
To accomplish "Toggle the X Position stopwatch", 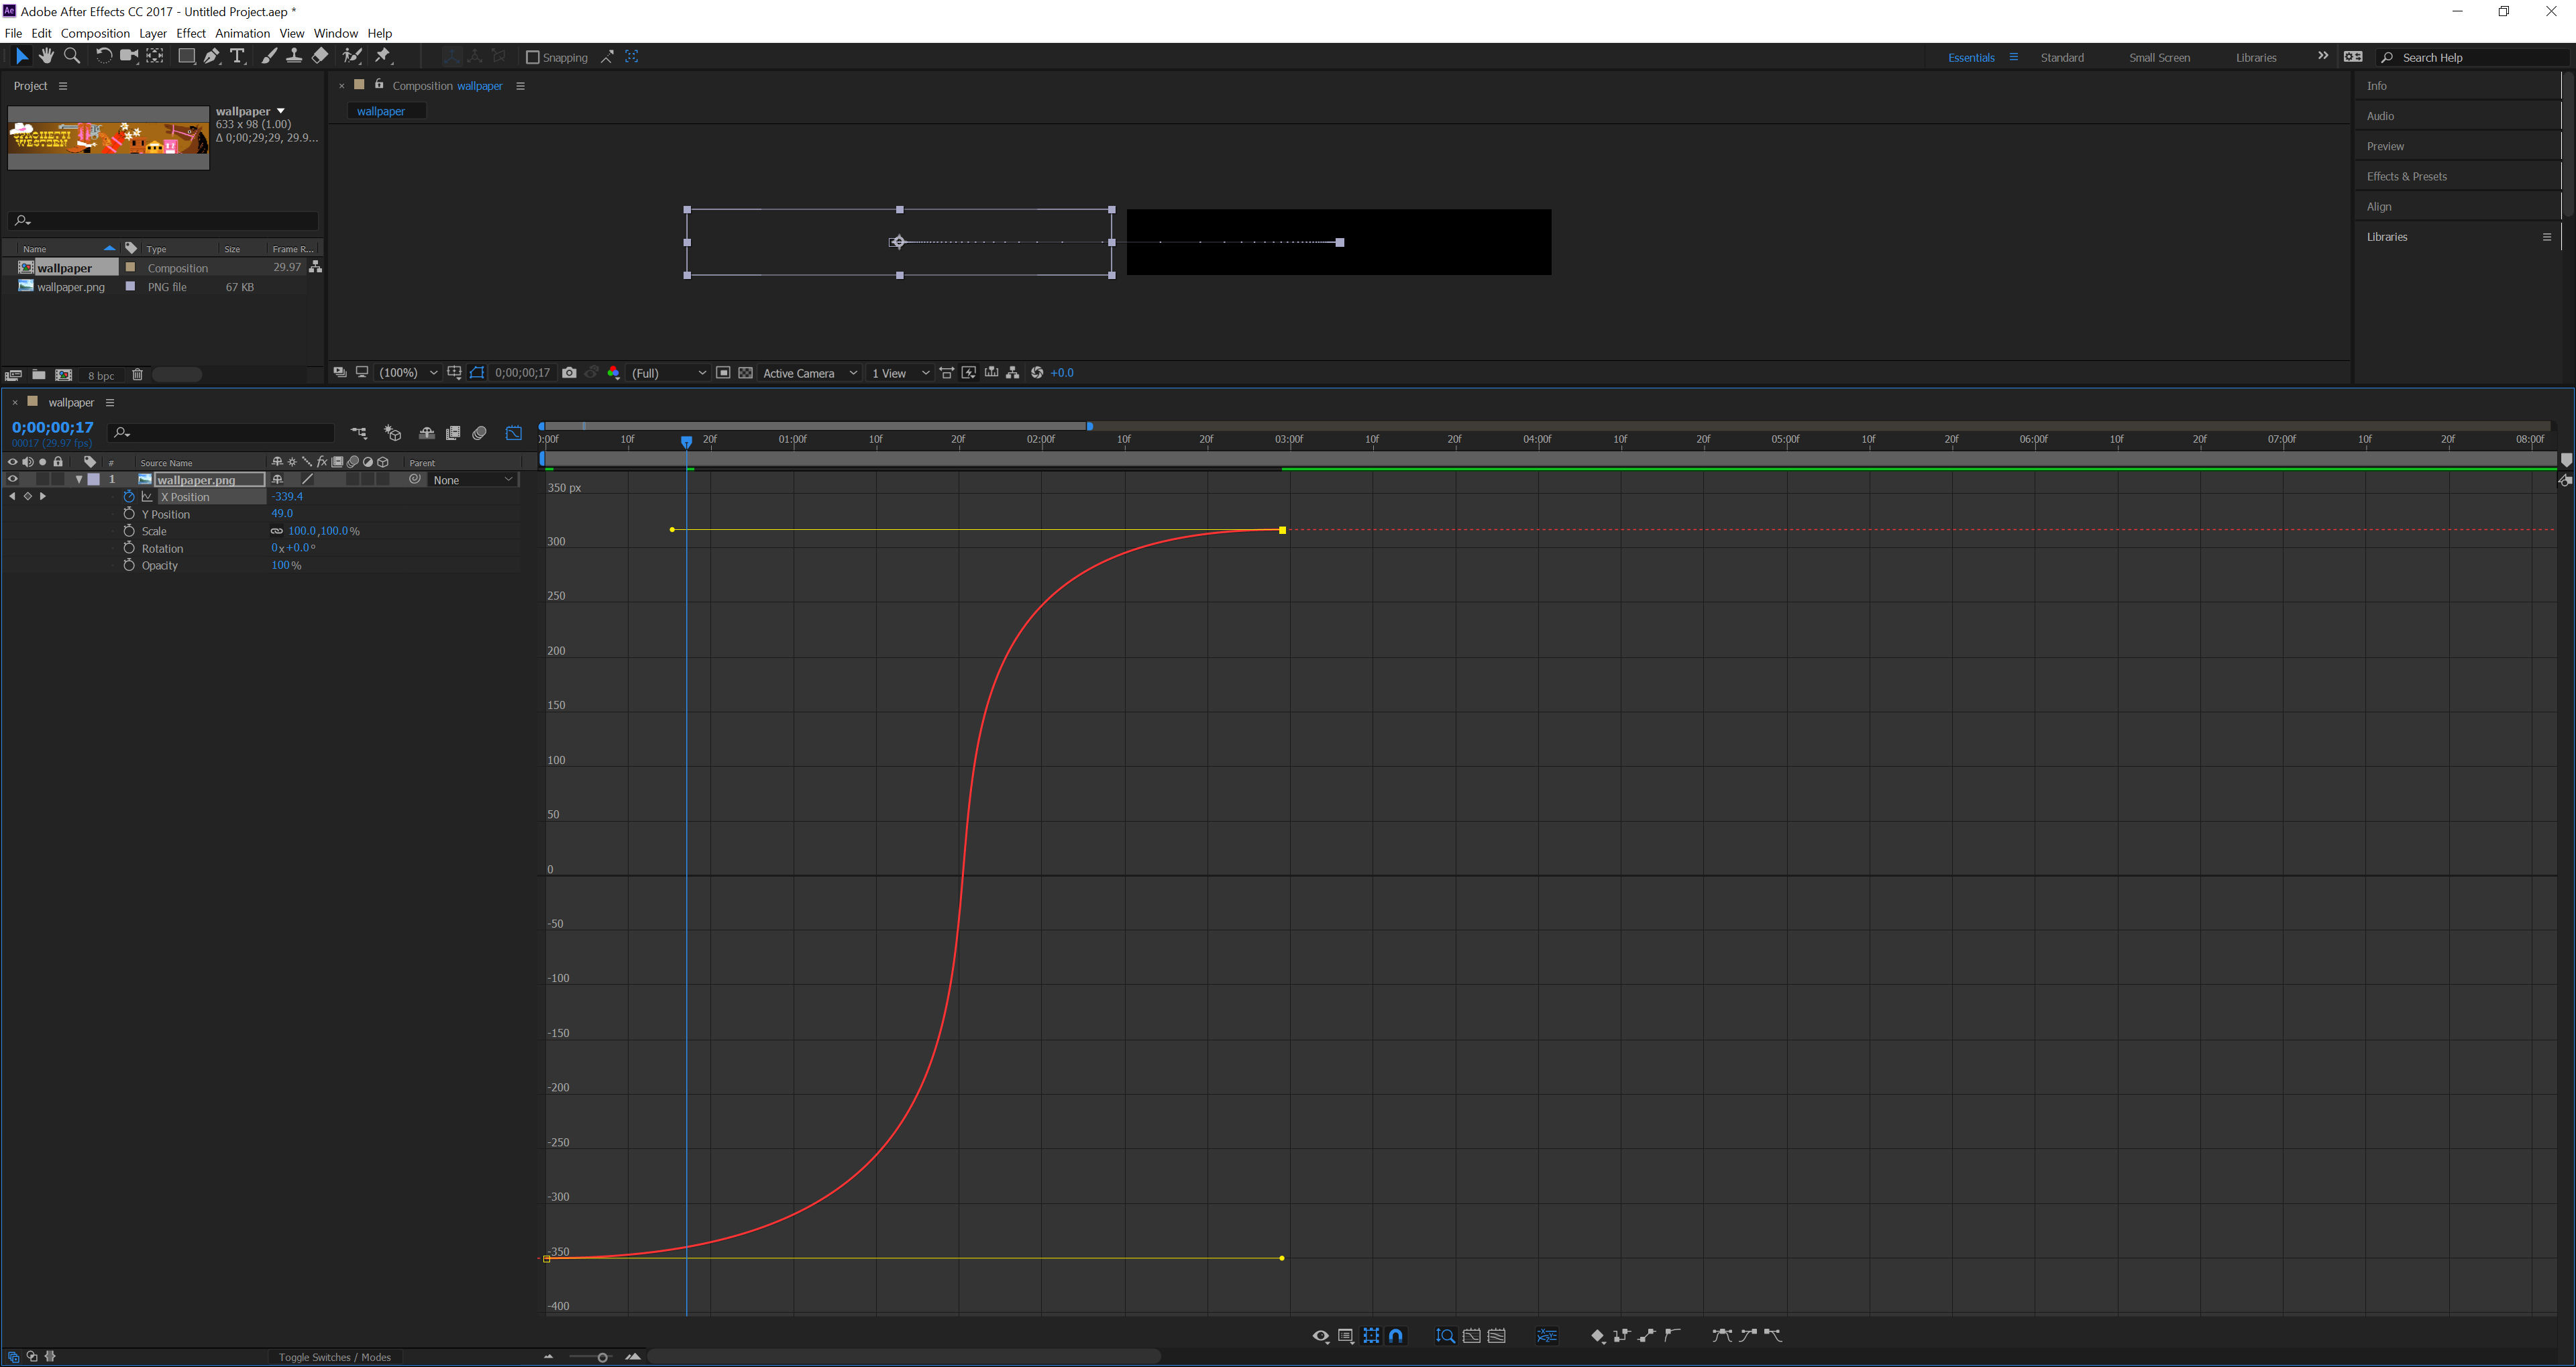I will (x=129, y=496).
